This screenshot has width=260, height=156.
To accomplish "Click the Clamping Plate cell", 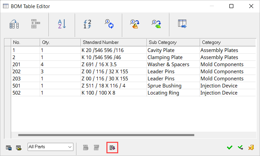I will click(x=173, y=57).
